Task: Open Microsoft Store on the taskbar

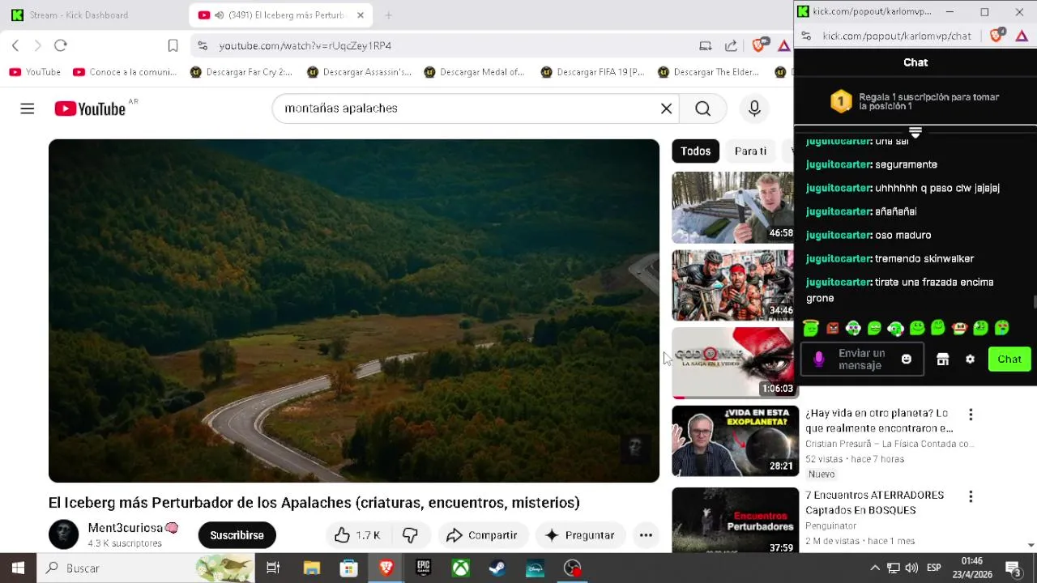Action: (348, 568)
